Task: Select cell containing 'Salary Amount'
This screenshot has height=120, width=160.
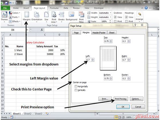Action: point(45,46)
